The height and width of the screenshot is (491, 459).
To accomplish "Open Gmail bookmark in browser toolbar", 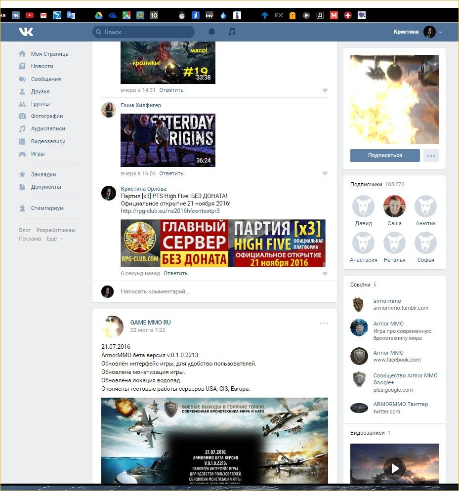I will pyautogui.click(x=43, y=15).
